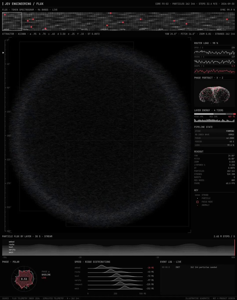
Task: Select the LYAPUNOV λ readout value 0.236
Action: (232, 165)
